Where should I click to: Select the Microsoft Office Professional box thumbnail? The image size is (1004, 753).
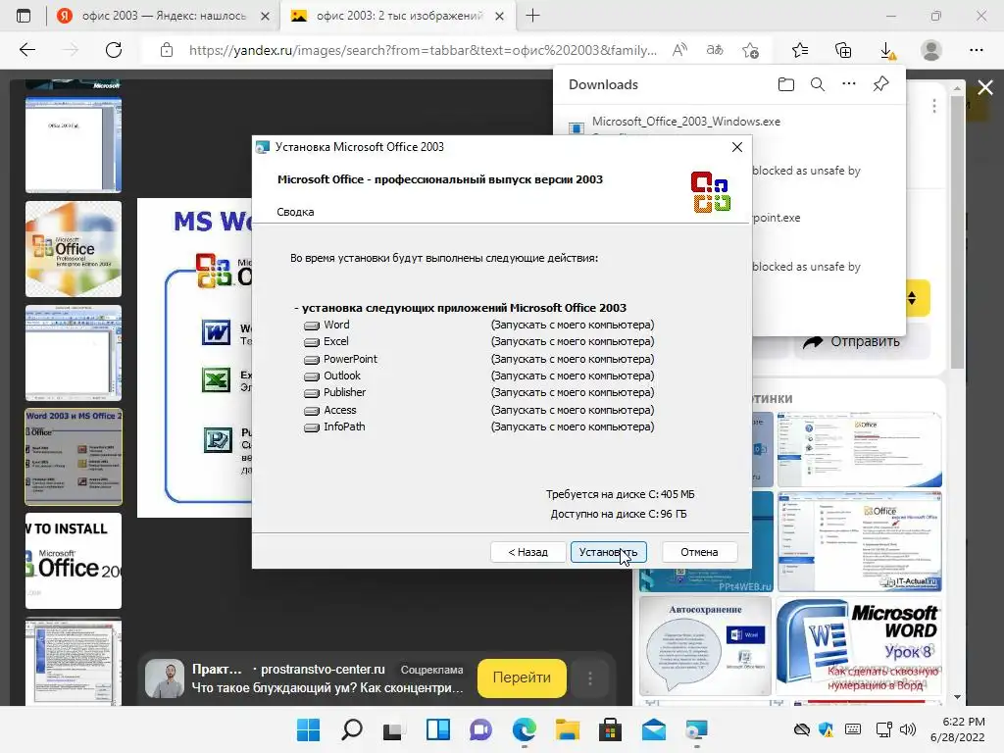74,249
